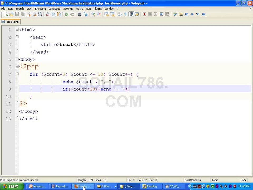Switch to the 'Recordi...' taskbar button
This screenshot has width=253, height=190.
(x=60, y=186)
